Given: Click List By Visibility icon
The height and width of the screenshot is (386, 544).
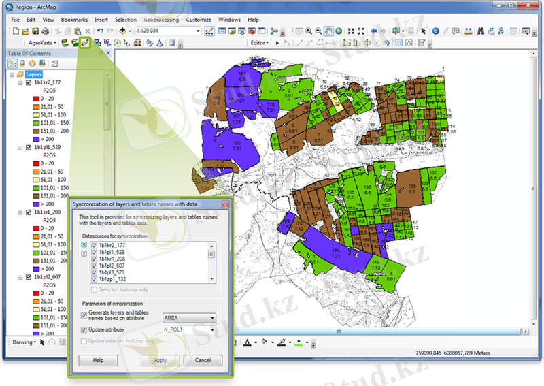Looking at the screenshot, I should point(33,63).
